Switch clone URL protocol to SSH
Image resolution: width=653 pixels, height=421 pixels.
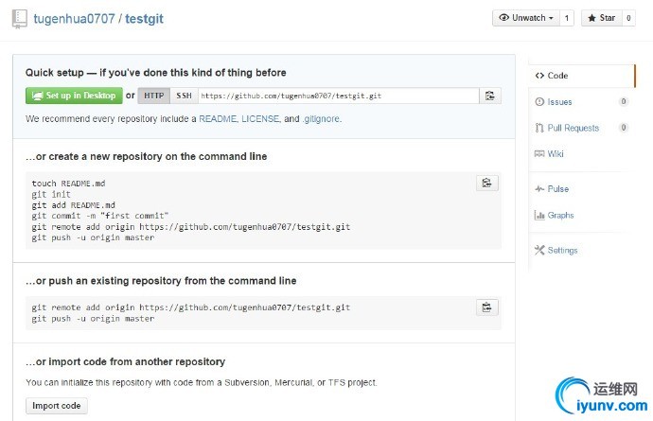[x=184, y=96]
